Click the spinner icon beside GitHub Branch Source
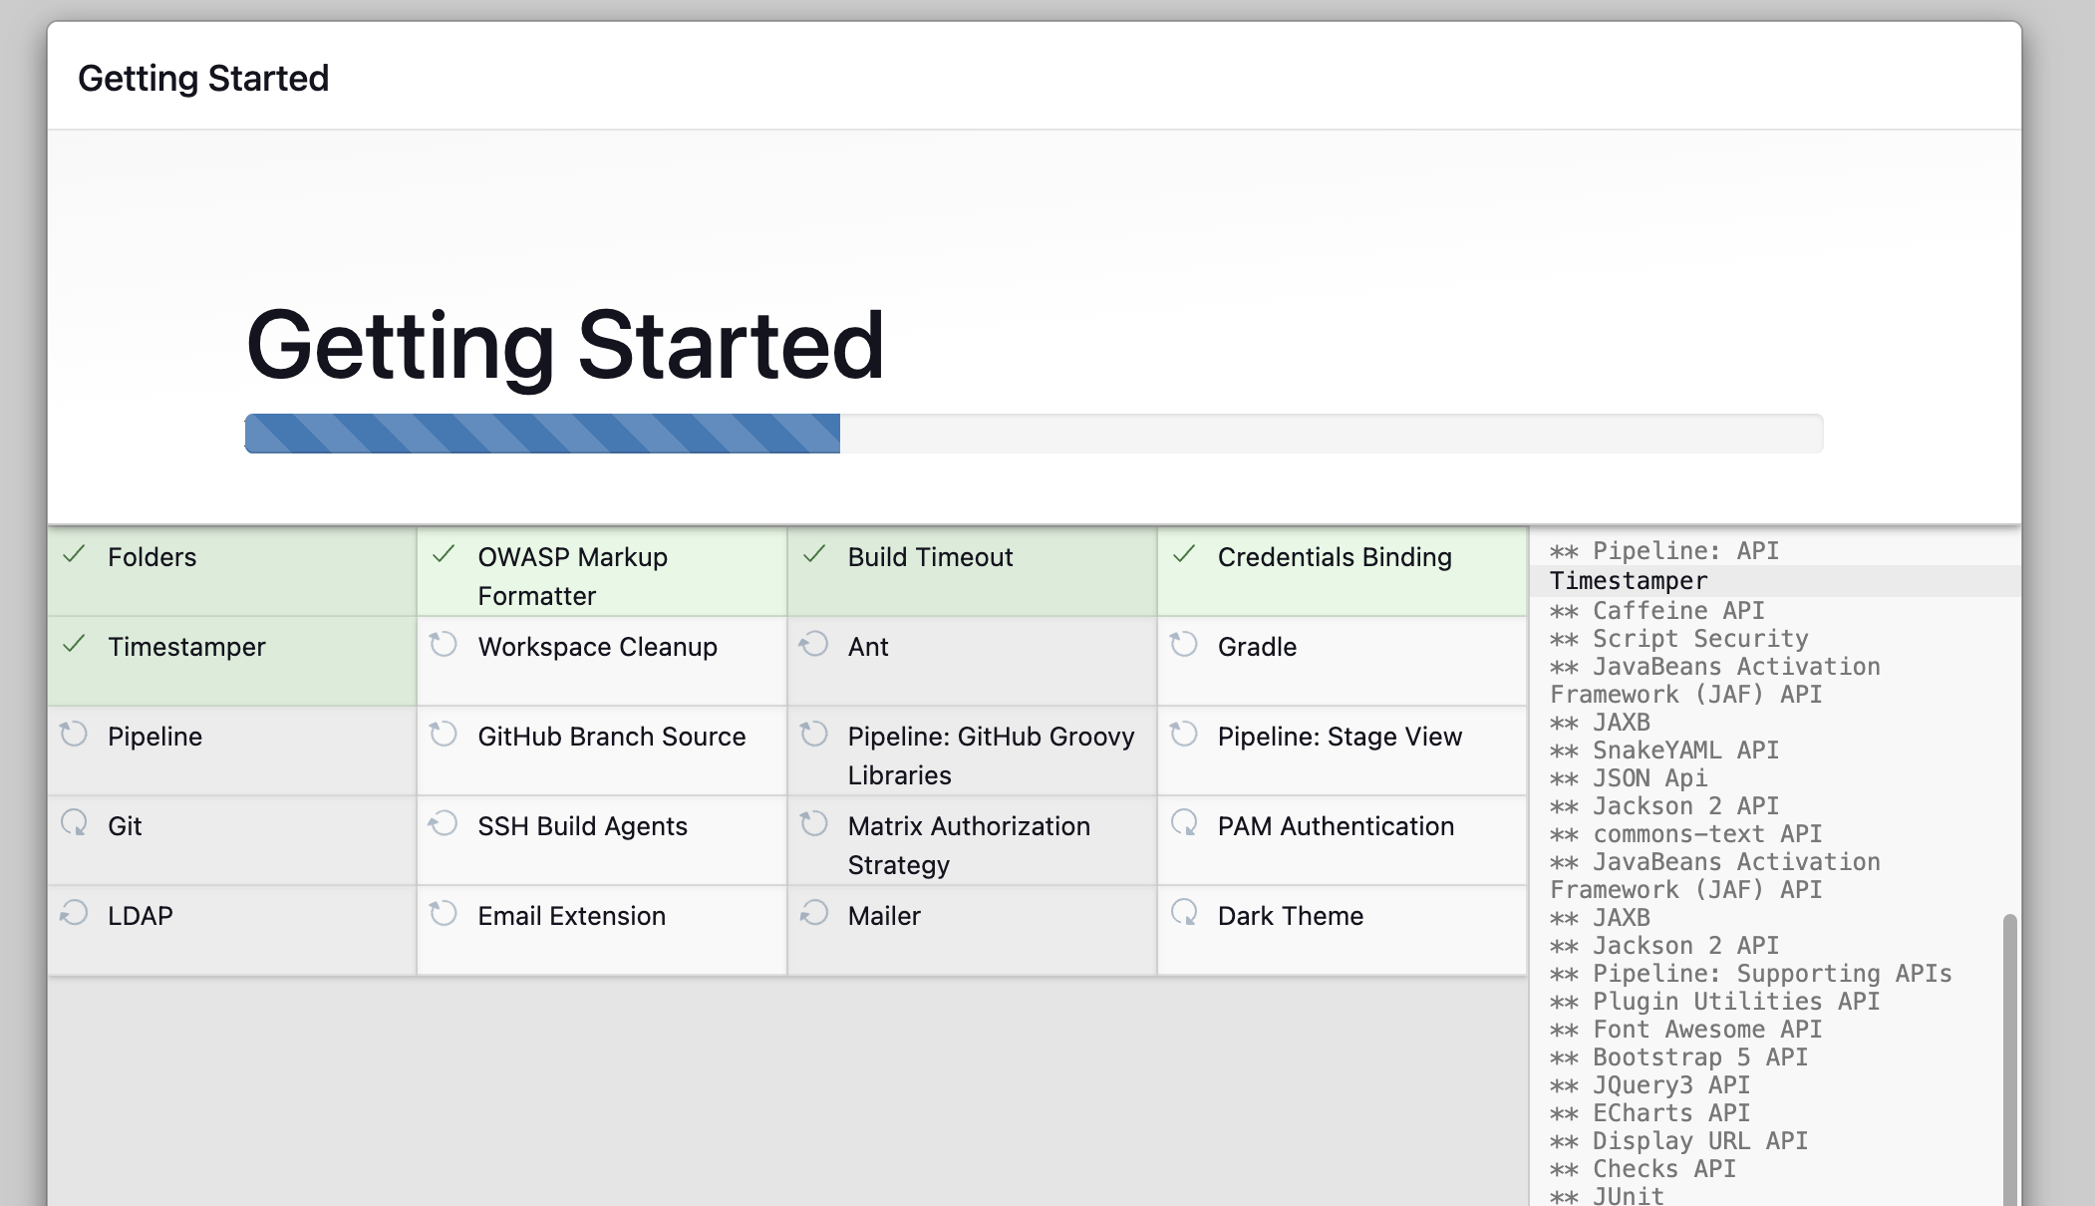Screen dimensions: 2095x1206 point(444,735)
